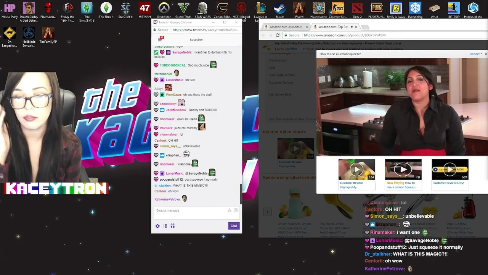This screenshot has width=488, height=275.
Task: Reload the Amazon page
Action: point(278,35)
